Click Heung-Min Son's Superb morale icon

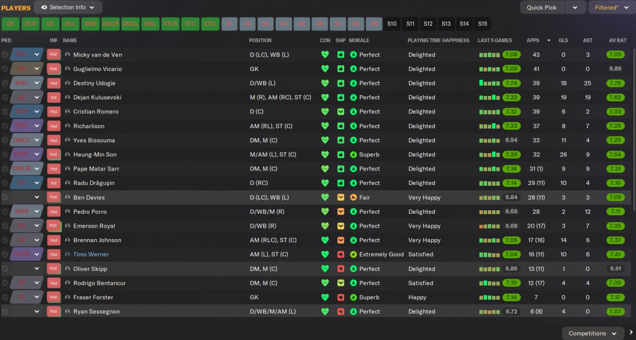[353, 155]
